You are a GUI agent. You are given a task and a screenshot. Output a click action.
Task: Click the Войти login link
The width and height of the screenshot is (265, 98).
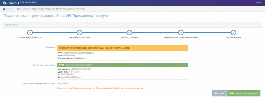pyautogui.click(x=259, y=3)
